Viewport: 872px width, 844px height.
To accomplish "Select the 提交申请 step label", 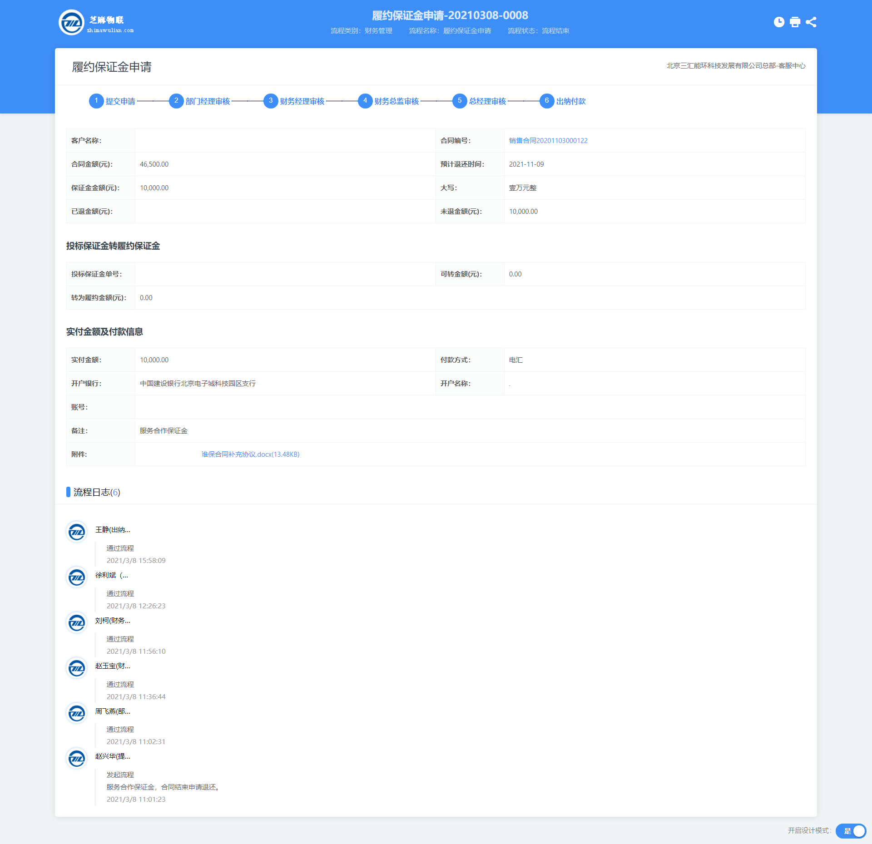I will tap(120, 101).
